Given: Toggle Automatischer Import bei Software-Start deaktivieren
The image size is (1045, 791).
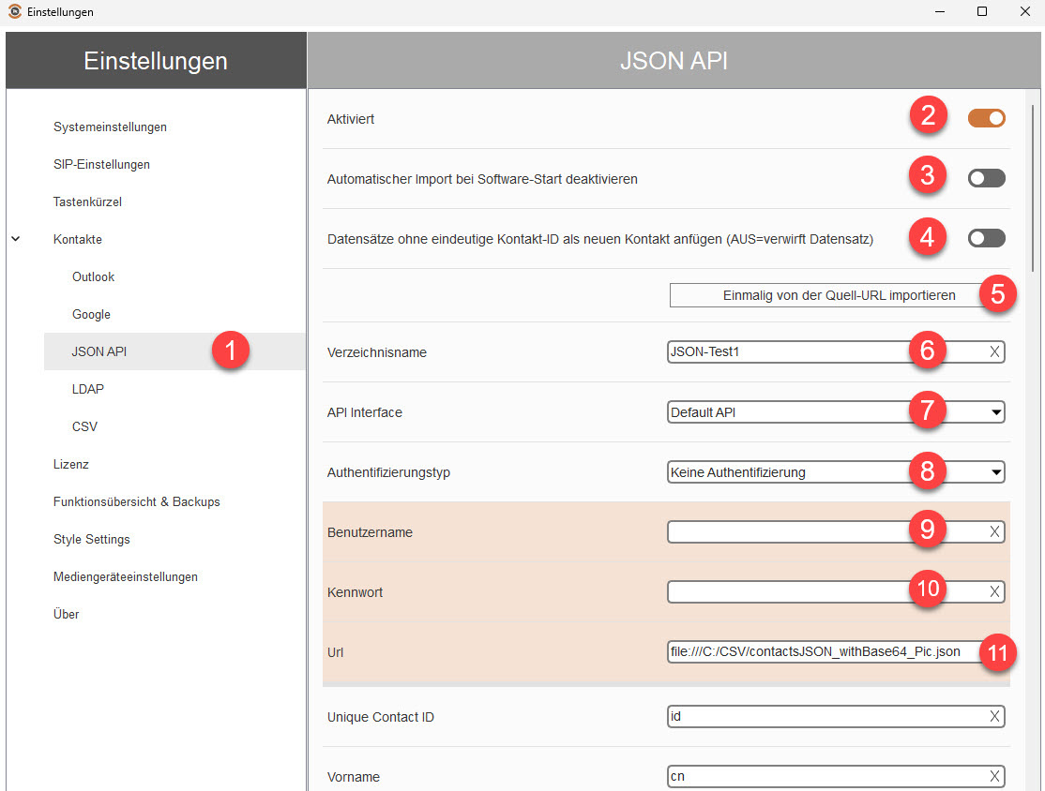Looking at the screenshot, I should (986, 178).
